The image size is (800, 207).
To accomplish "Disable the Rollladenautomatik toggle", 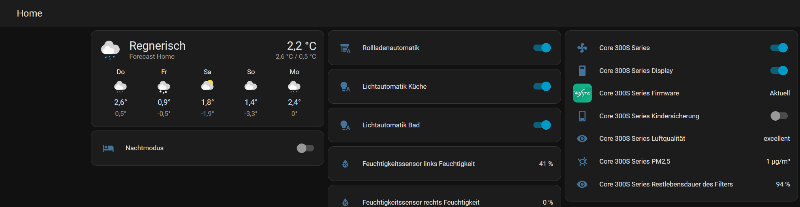I will (x=542, y=48).
